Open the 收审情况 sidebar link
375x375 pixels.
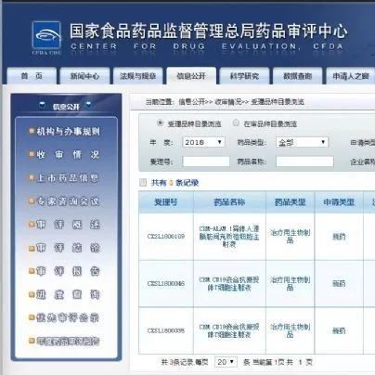tap(68, 154)
